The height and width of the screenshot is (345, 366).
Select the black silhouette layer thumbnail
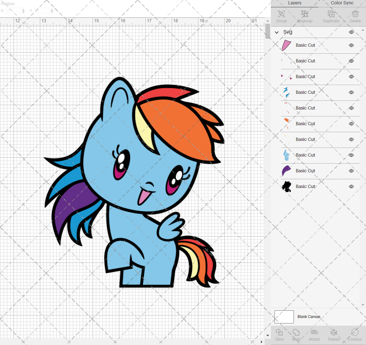(287, 187)
